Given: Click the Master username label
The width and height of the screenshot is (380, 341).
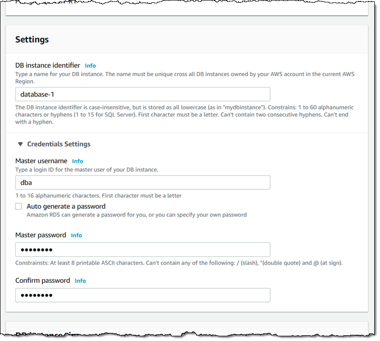Looking at the screenshot, I should pyautogui.click(x=41, y=161).
